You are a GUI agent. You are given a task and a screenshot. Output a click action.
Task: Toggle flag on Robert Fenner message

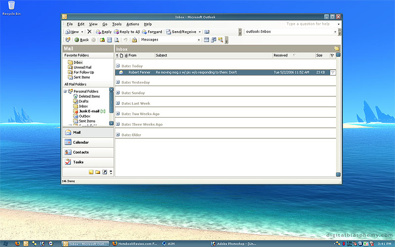(333, 73)
